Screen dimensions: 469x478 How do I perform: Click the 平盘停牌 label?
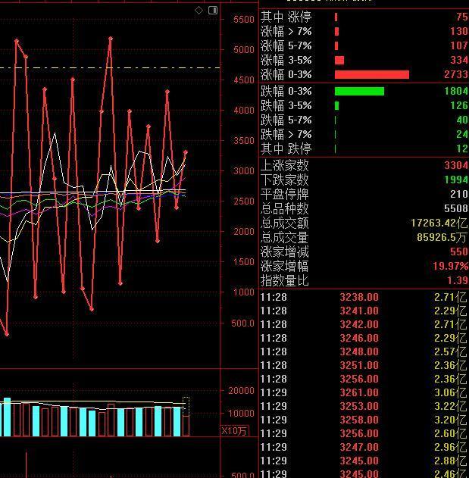[x=285, y=194]
